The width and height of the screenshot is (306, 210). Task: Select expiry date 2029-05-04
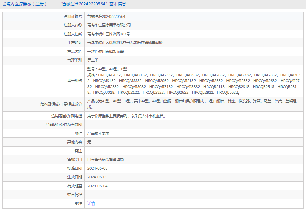tap(97, 186)
